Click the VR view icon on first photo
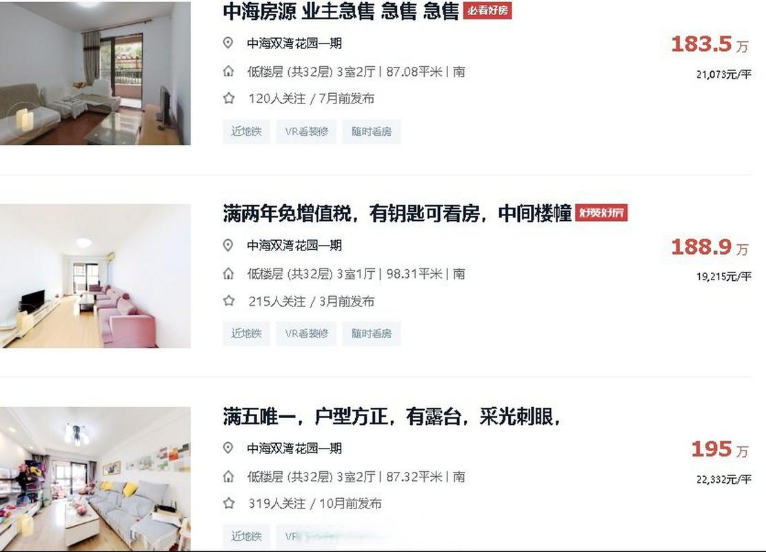Image resolution: width=766 pixels, height=552 pixels. coord(23,119)
